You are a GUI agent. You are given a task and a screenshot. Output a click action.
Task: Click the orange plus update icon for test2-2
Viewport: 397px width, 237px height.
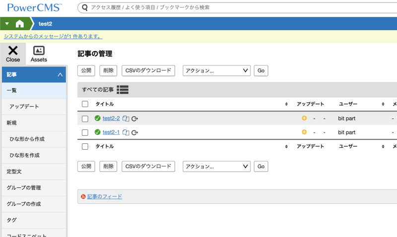tap(304, 118)
